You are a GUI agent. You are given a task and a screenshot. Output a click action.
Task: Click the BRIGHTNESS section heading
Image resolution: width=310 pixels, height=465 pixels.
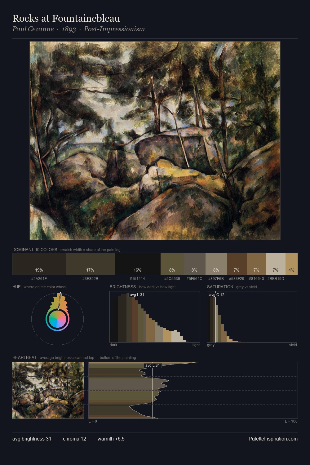(x=123, y=287)
